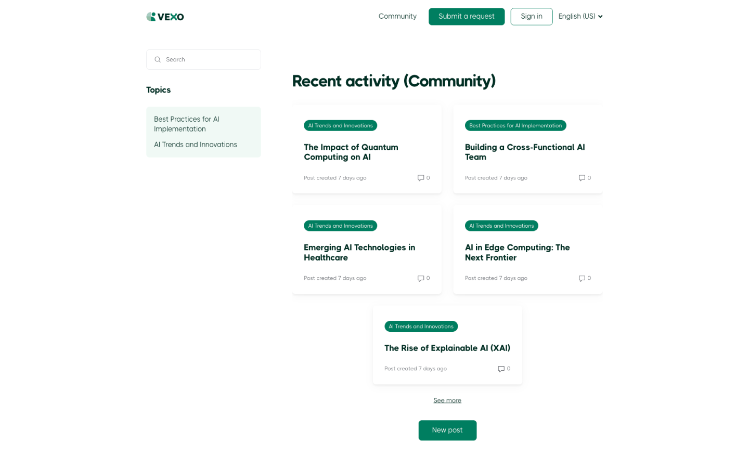Open The Impact of Quantum Computing post
This screenshot has height=468, width=749.
point(351,152)
